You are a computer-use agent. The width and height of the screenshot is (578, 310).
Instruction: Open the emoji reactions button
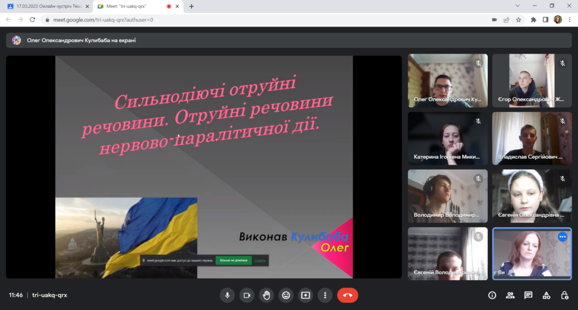tap(286, 295)
